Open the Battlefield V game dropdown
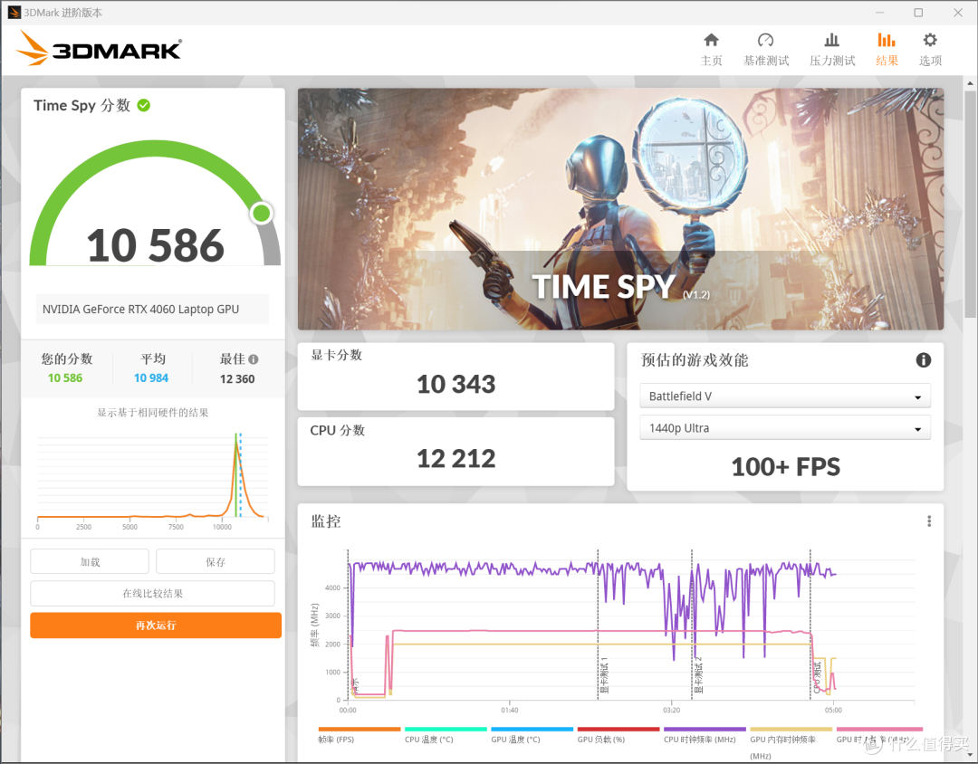 pyautogui.click(x=784, y=396)
